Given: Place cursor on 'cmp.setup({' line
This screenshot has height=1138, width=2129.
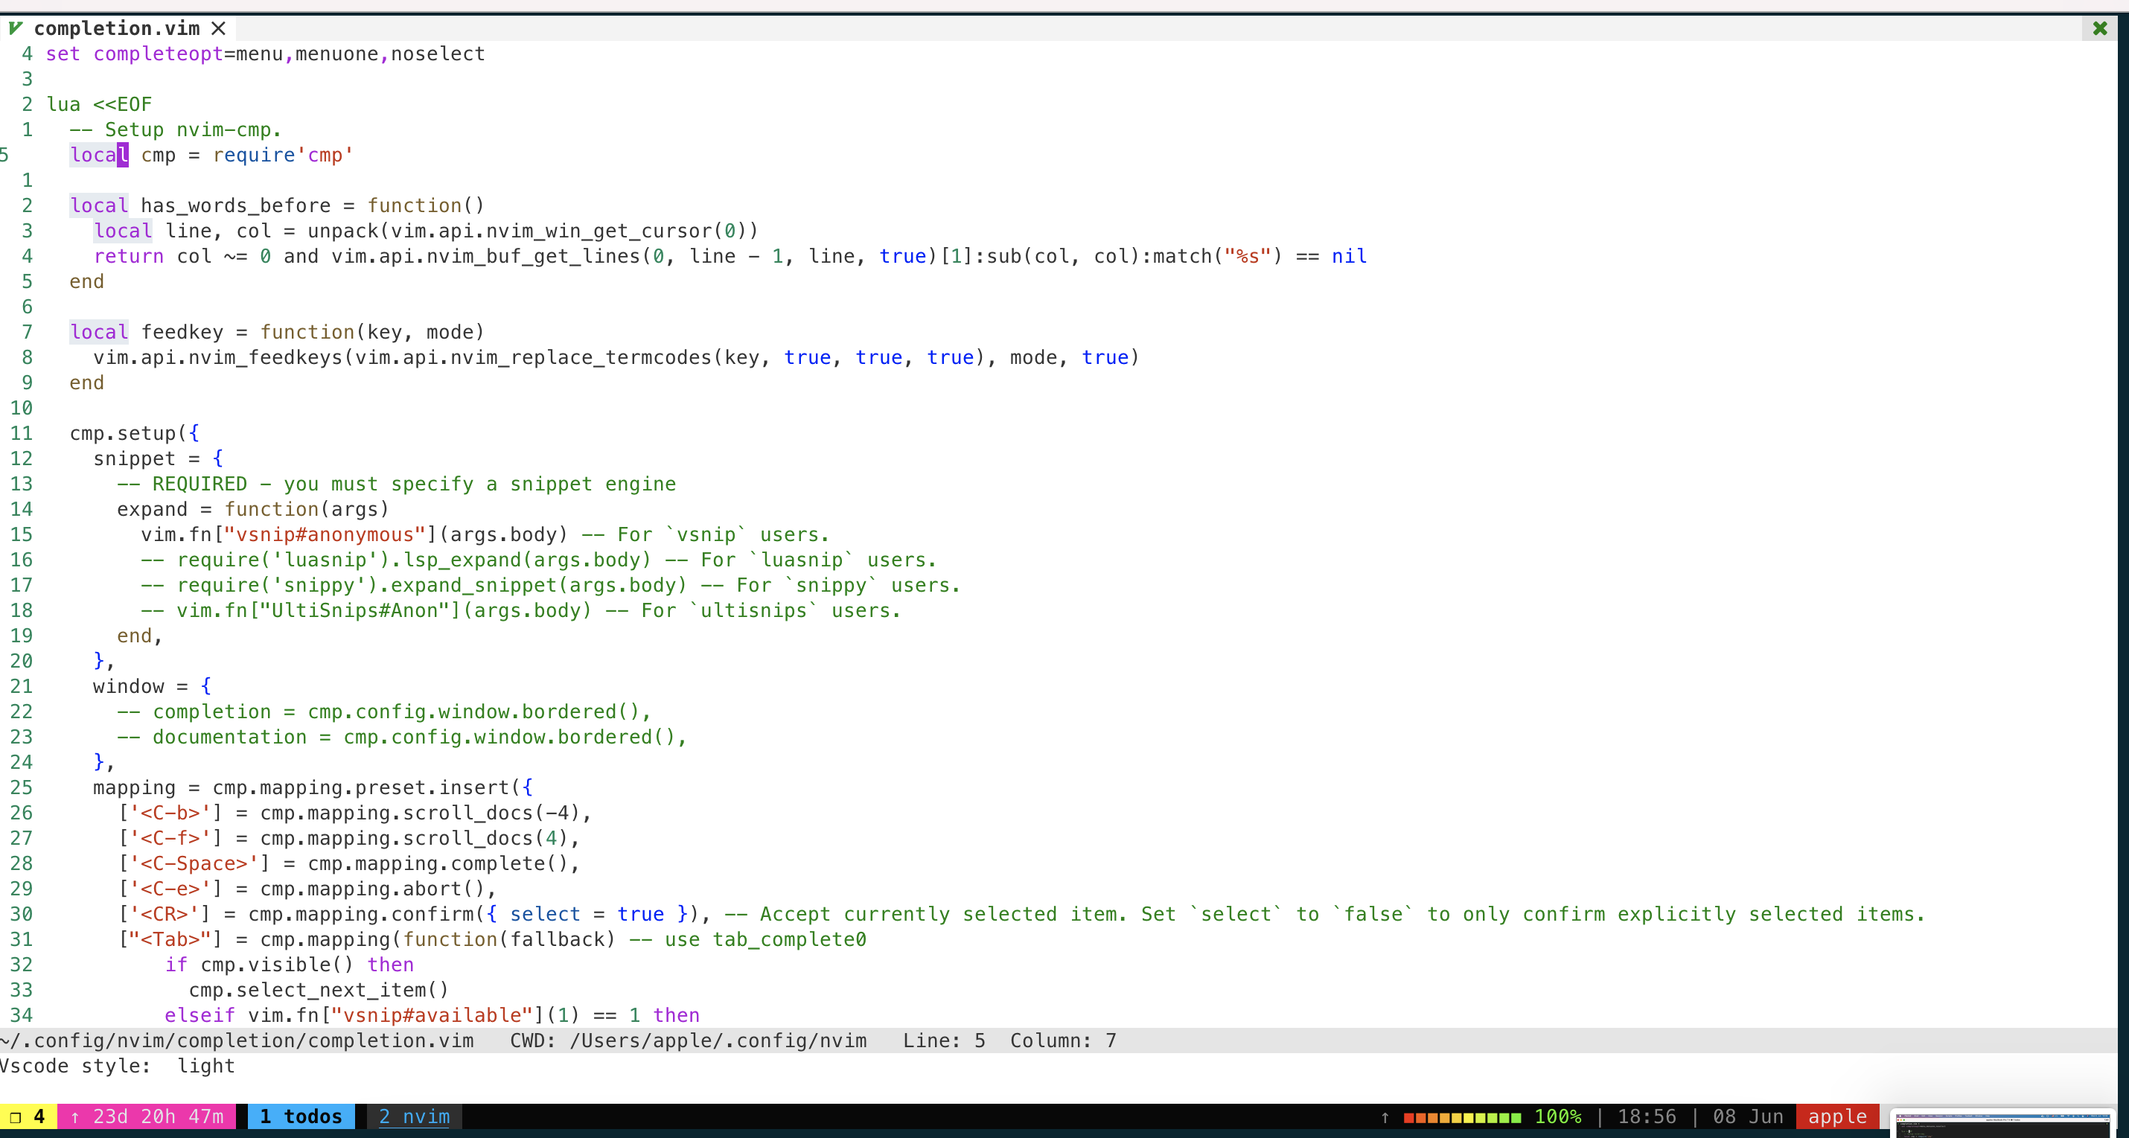Looking at the screenshot, I should coord(134,433).
